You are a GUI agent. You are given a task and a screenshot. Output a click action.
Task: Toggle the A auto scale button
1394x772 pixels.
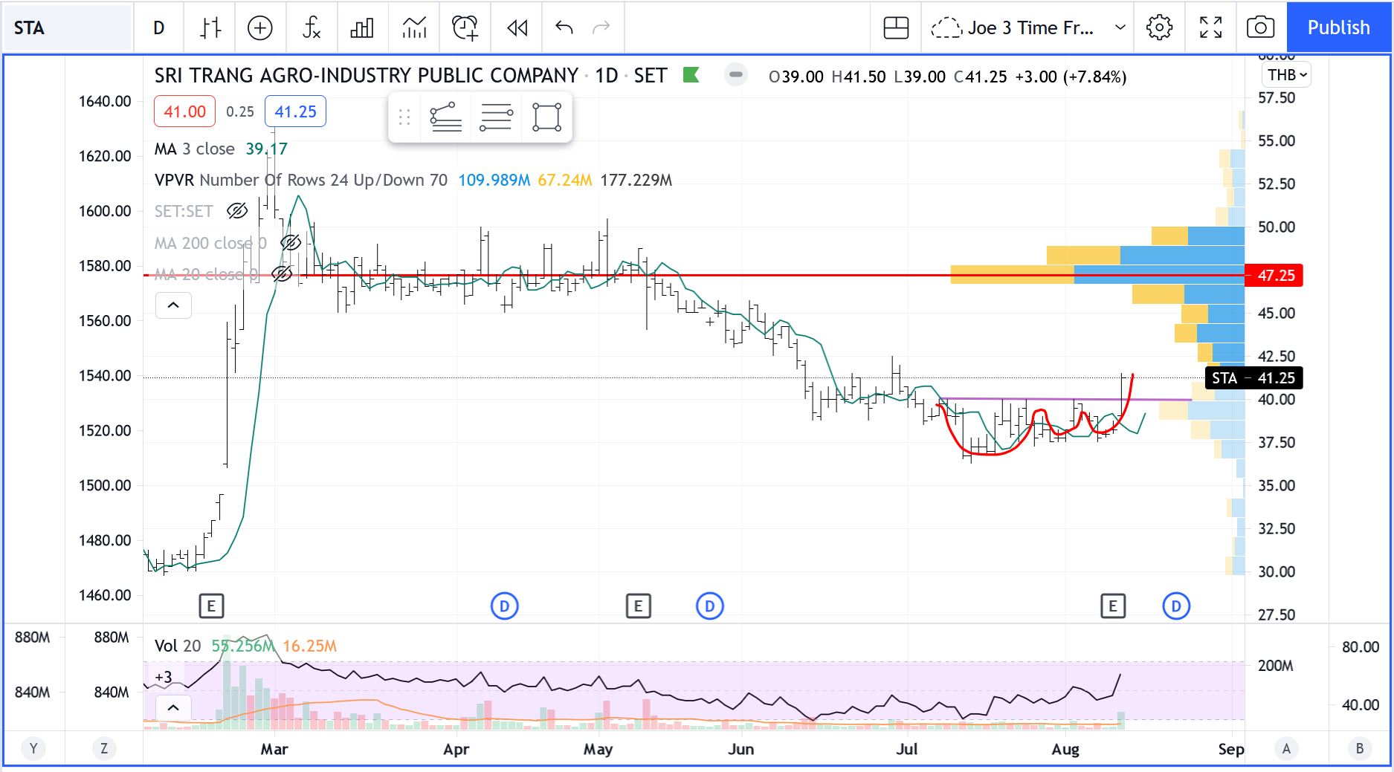pos(1286,748)
